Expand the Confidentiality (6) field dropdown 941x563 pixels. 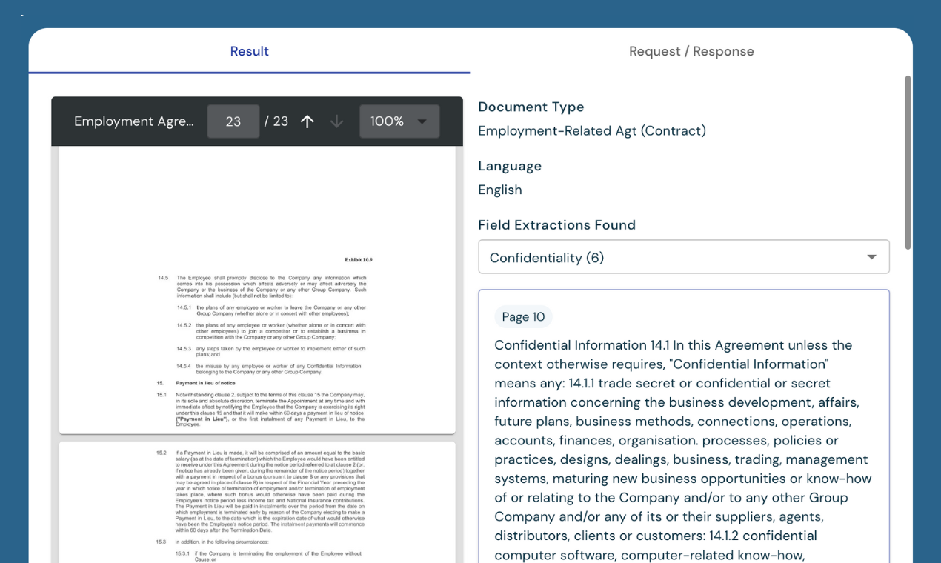684,257
